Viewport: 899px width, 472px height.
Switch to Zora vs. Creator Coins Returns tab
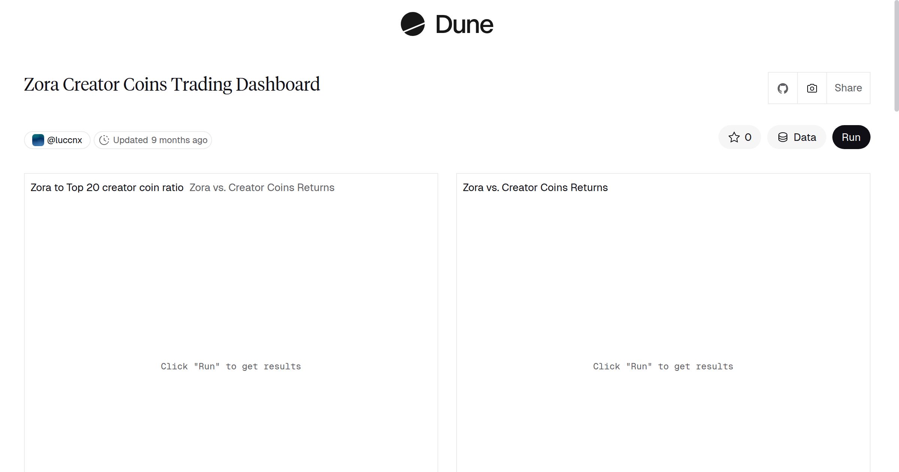pyautogui.click(x=262, y=187)
